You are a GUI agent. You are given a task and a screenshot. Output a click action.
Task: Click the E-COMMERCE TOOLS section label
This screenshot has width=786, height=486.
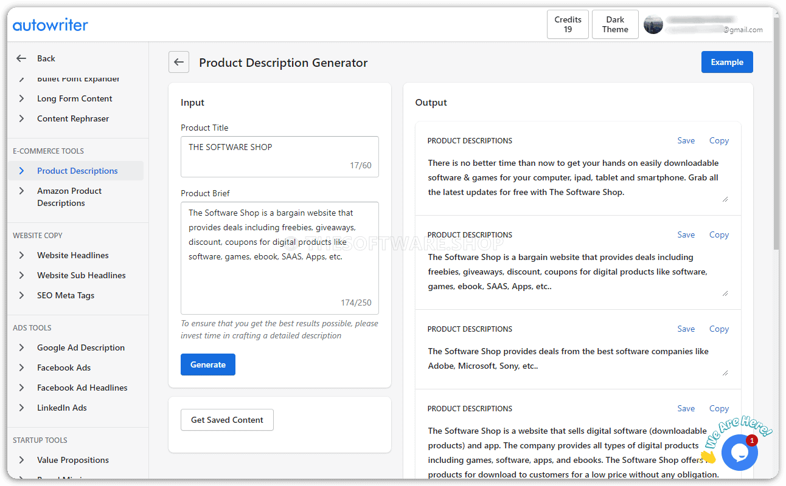[49, 151]
